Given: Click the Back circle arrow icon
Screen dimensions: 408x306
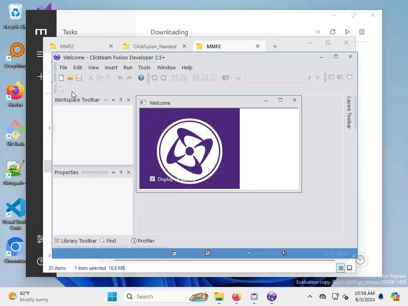Looking at the screenshot, I should (x=154, y=78).
